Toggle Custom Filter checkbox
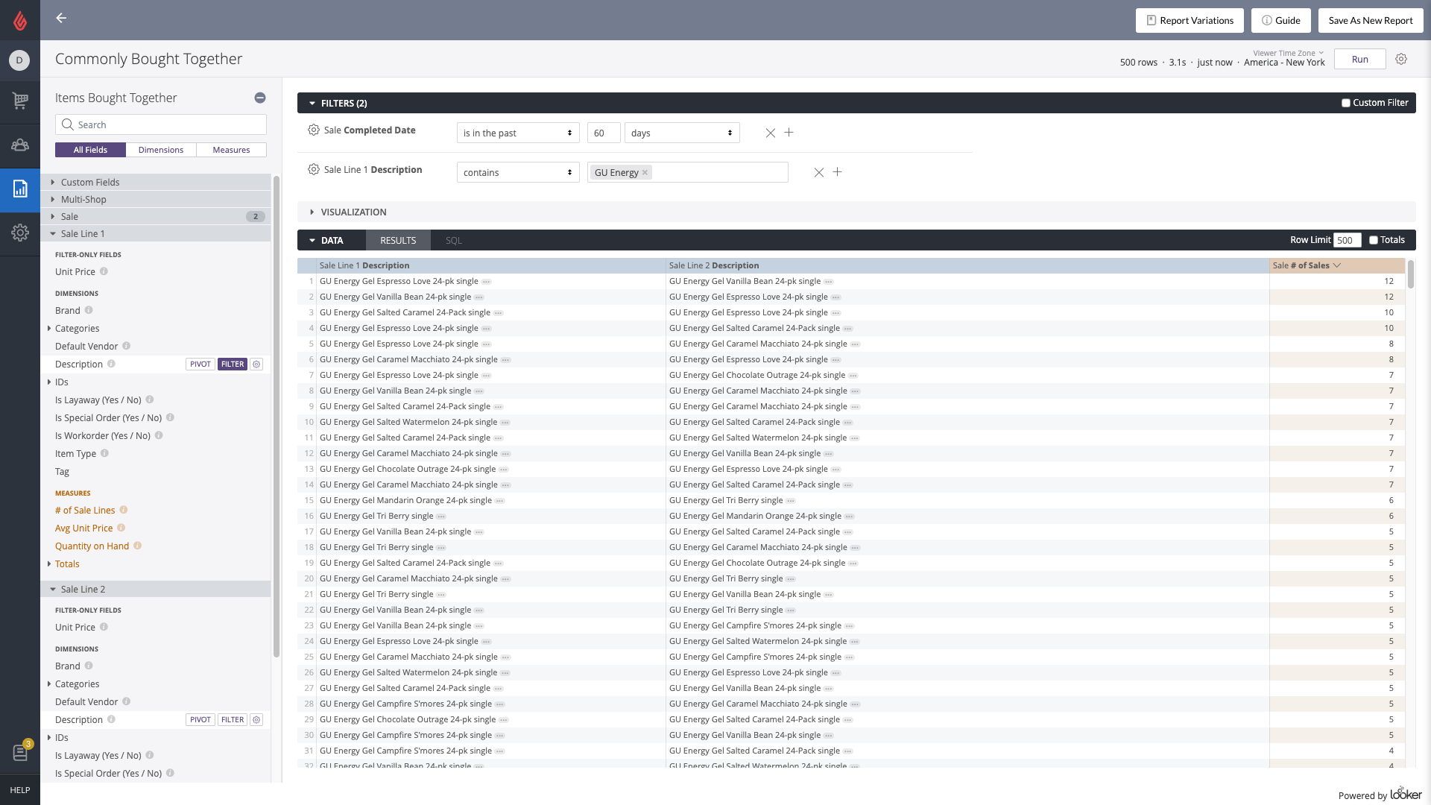 pos(1347,102)
